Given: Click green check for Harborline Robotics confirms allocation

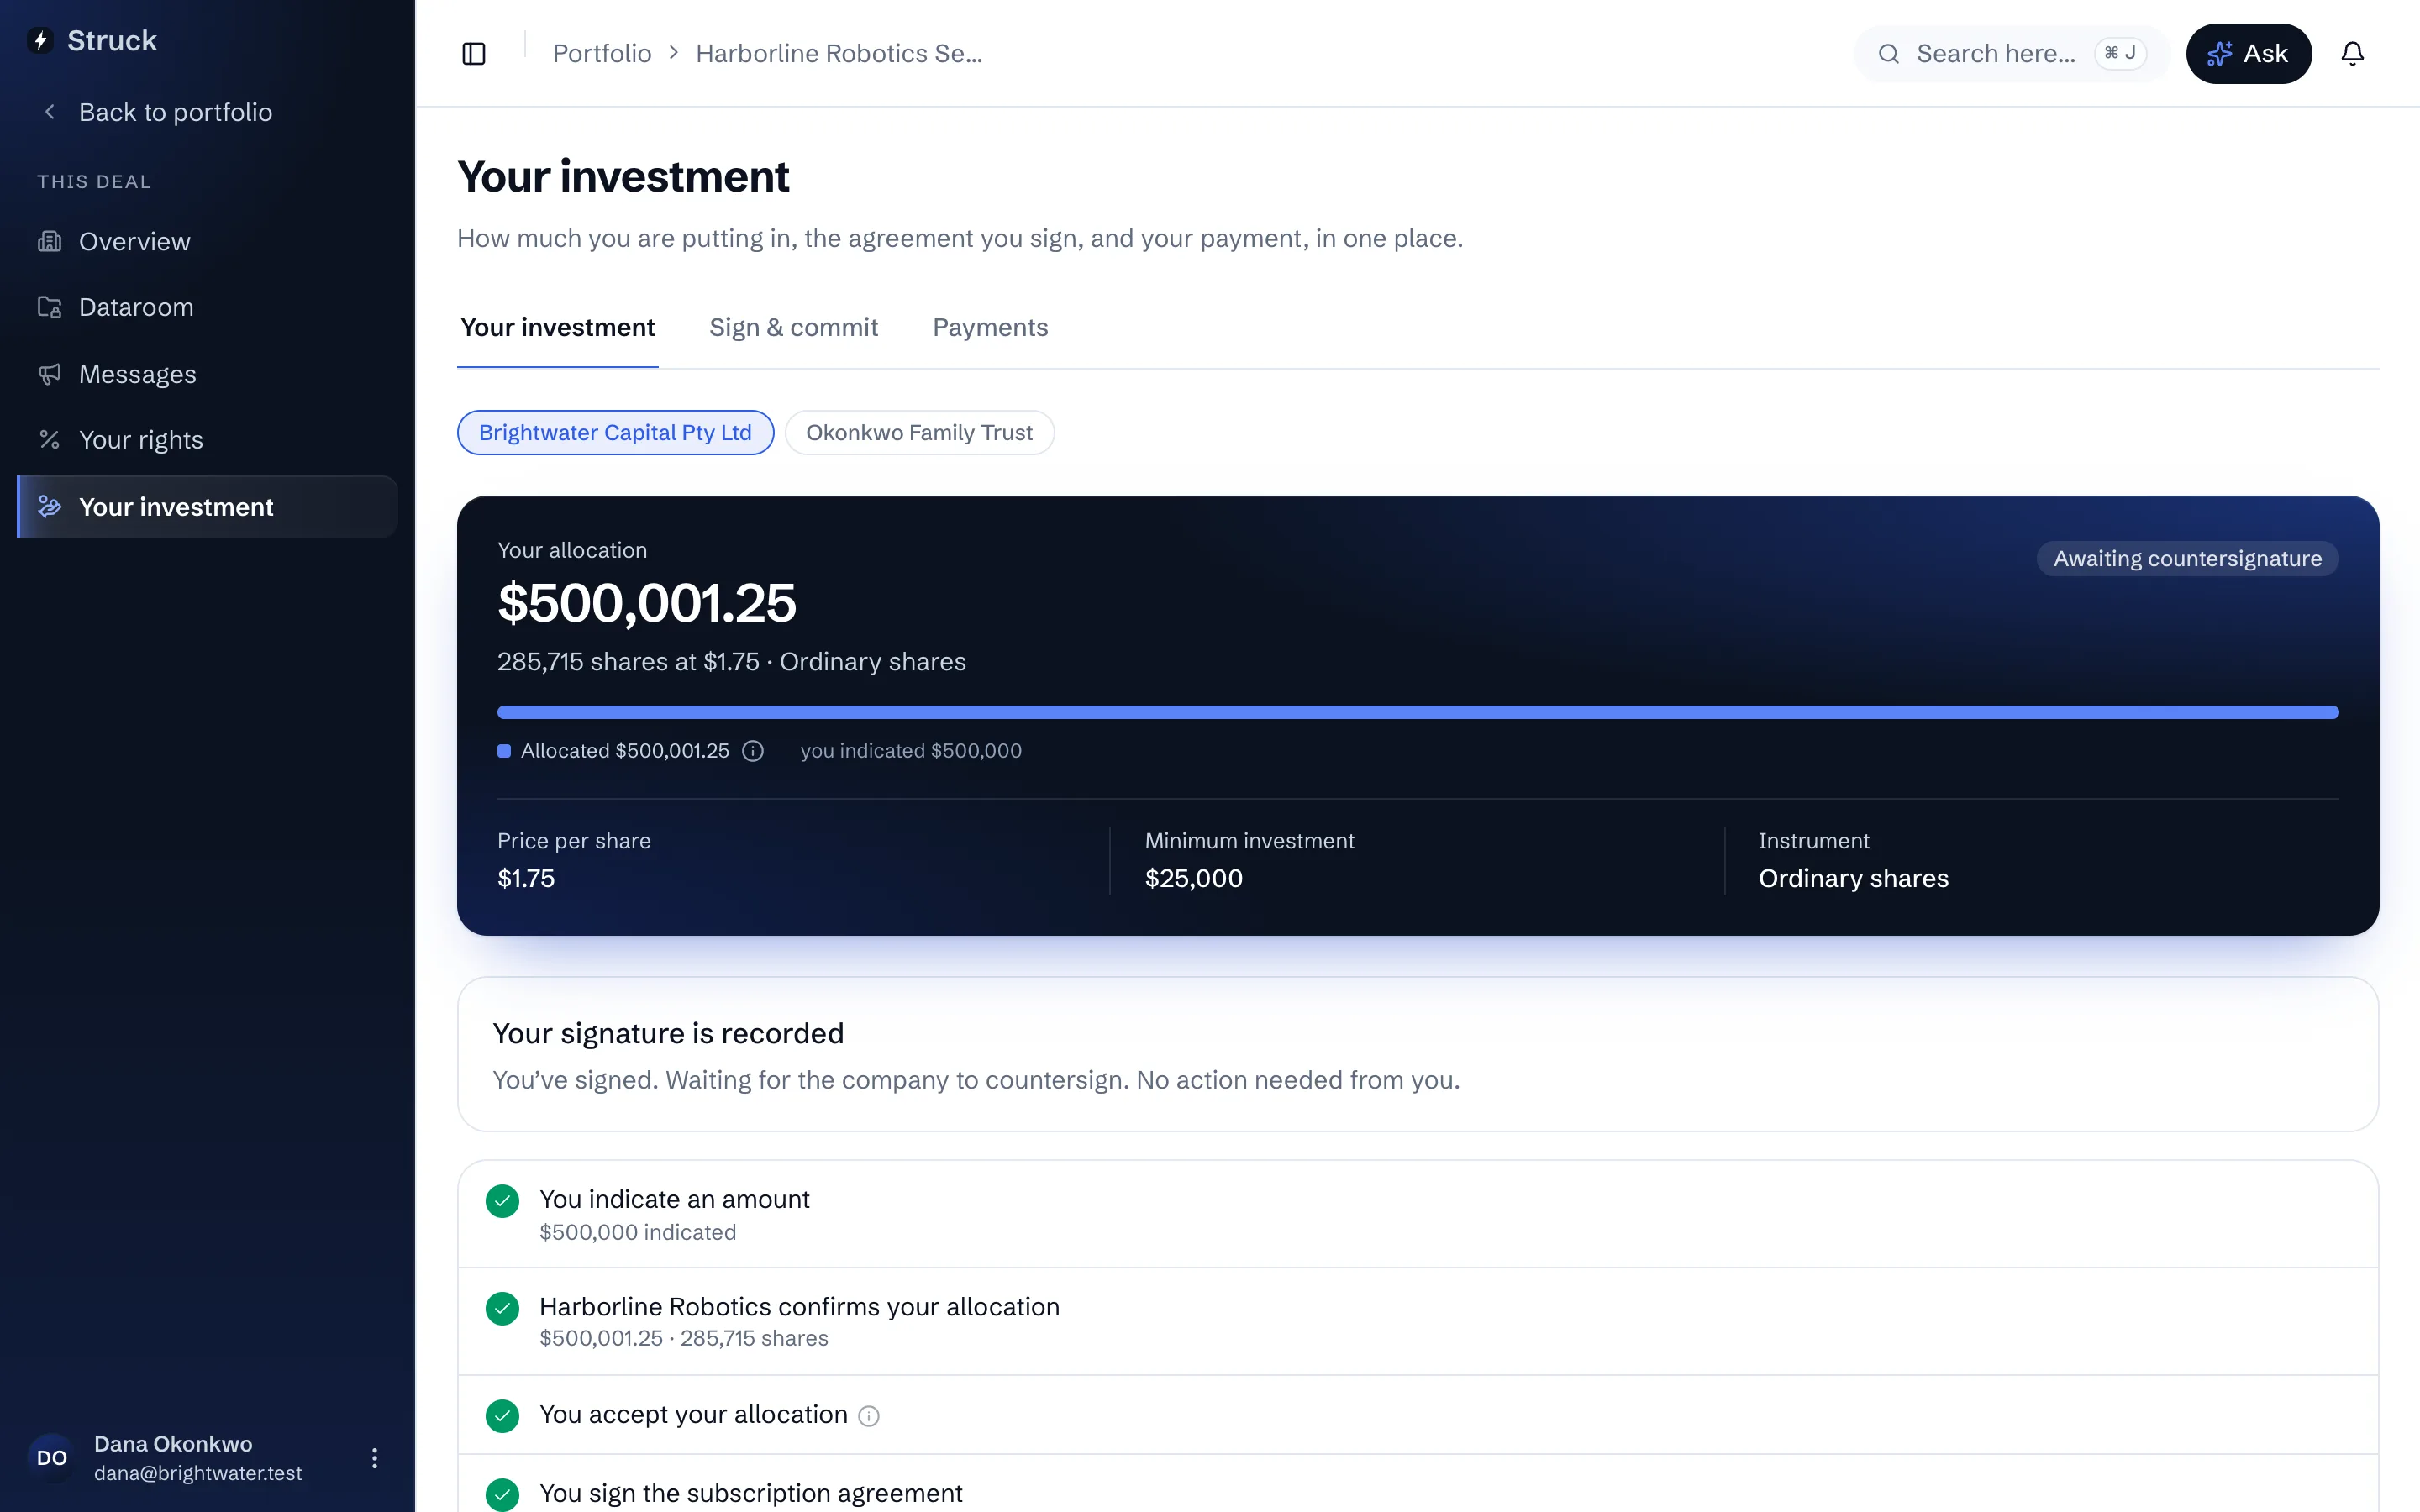Looking at the screenshot, I should pyautogui.click(x=502, y=1308).
